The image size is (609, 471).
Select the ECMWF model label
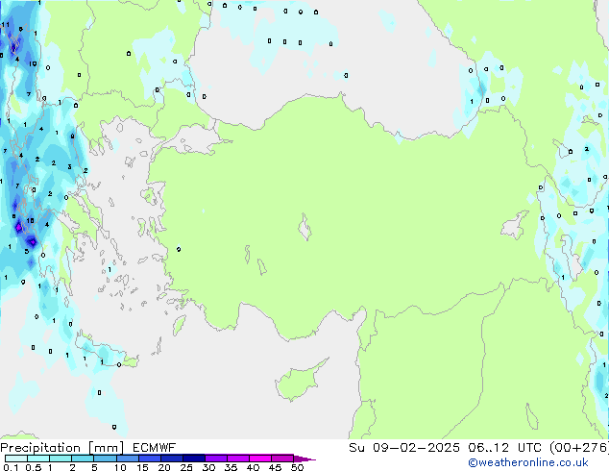tap(155, 448)
